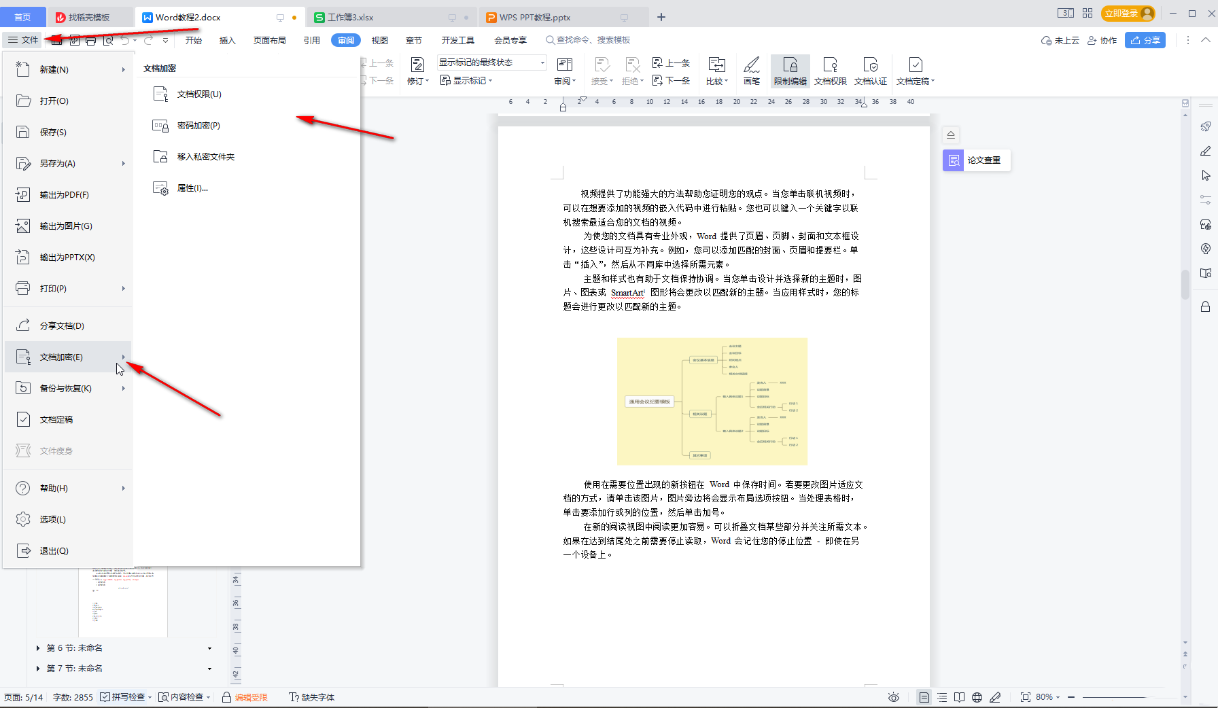Click 保存(S) menu entry
The height and width of the screenshot is (708, 1218).
coord(67,132)
